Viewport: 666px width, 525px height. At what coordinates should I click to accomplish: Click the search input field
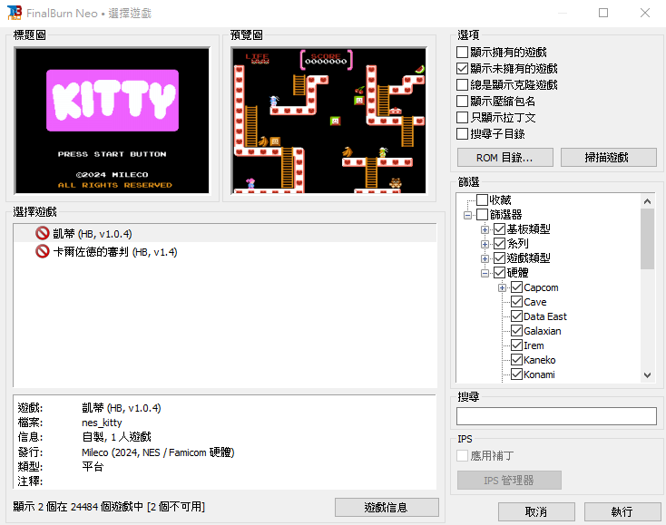pos(556,416)
